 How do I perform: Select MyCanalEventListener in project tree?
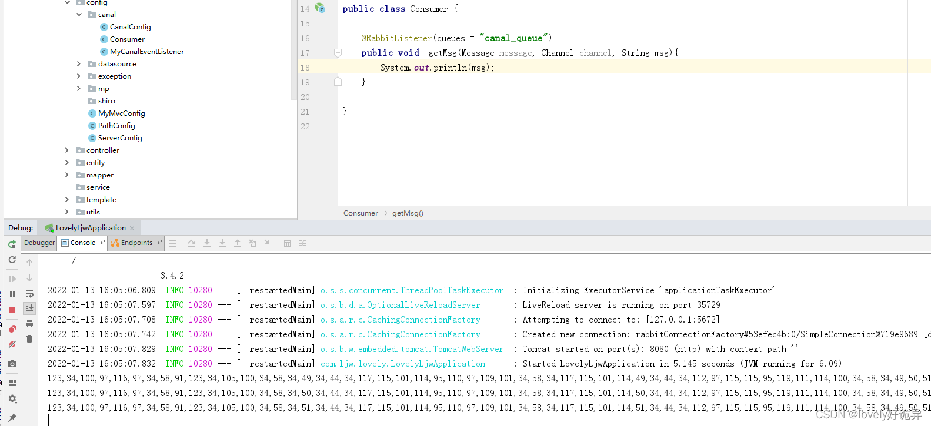click(x=146, y=52)
